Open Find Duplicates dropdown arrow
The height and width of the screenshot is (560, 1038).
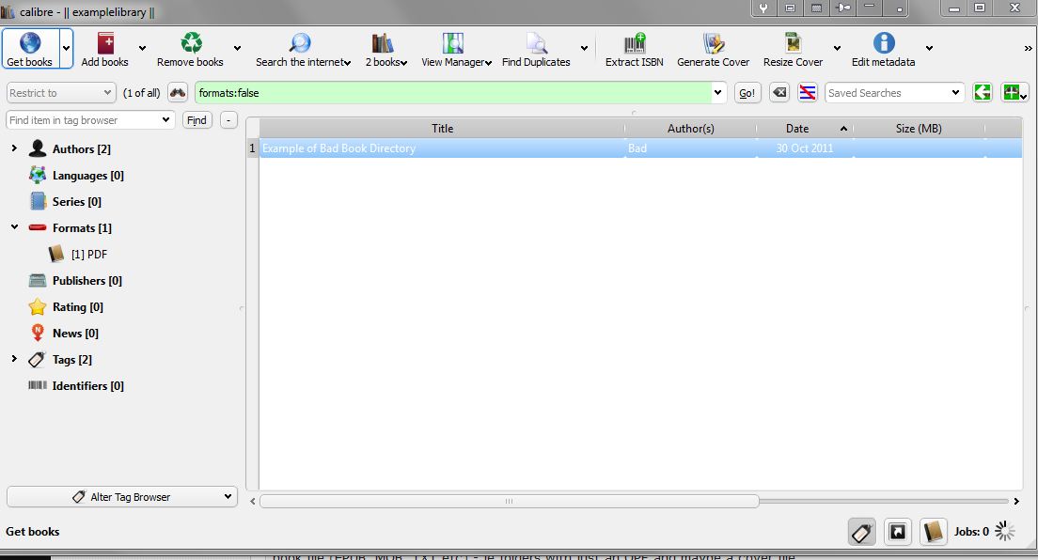pyautogui.click(x=584, y=48)
